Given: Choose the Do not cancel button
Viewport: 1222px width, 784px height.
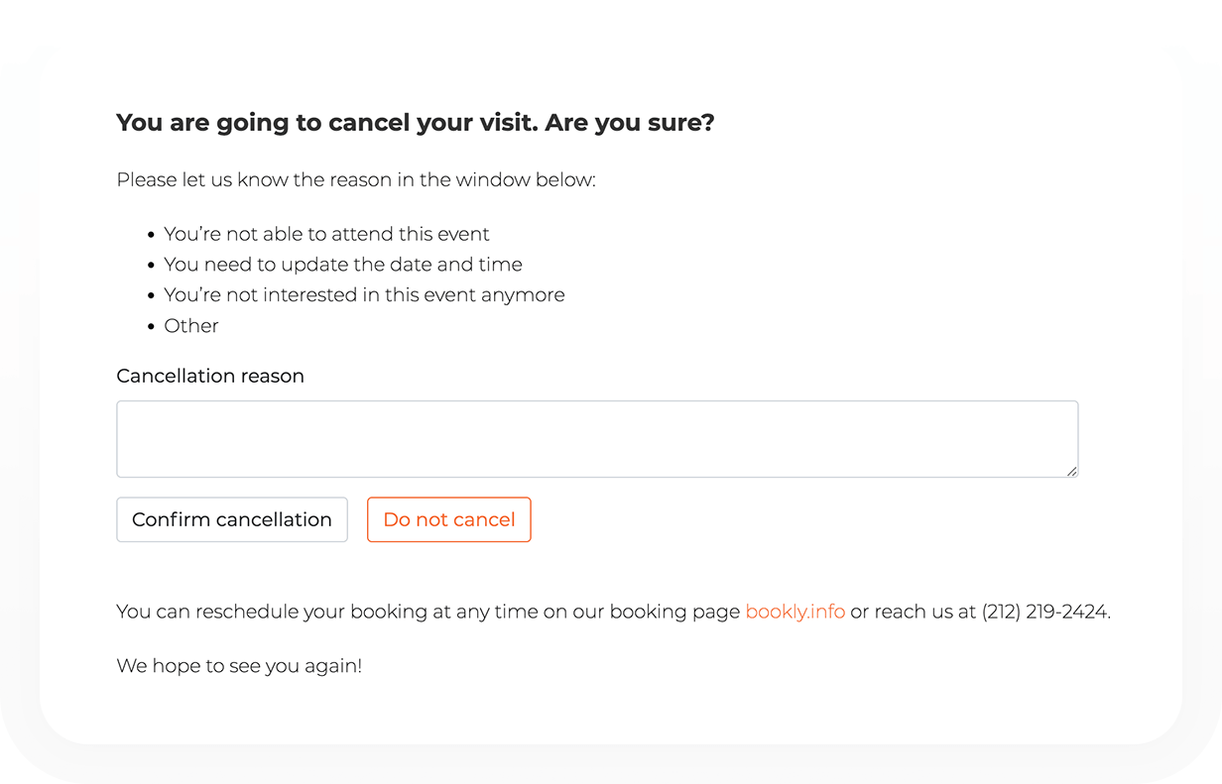Looking at the screenshot, I should [449, 519].
